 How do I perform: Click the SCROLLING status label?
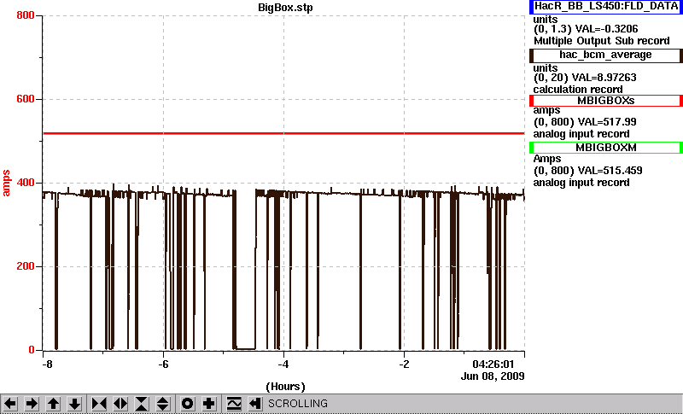point(297,404)
